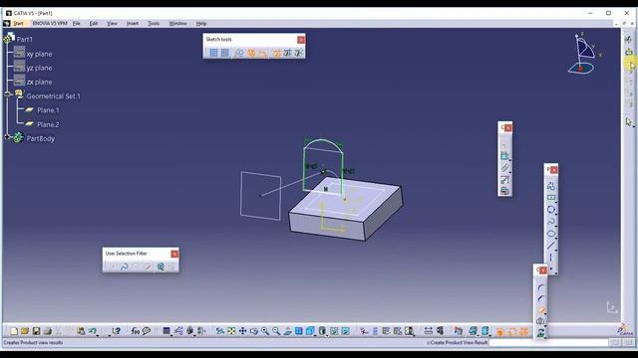Select the Ellipse tool in Profile toolbar

(551, 234)
